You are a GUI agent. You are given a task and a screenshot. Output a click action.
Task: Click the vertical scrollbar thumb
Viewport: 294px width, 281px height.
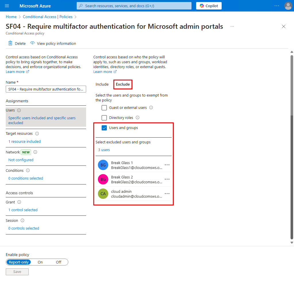pyautogui.click(x=292, y=147)
